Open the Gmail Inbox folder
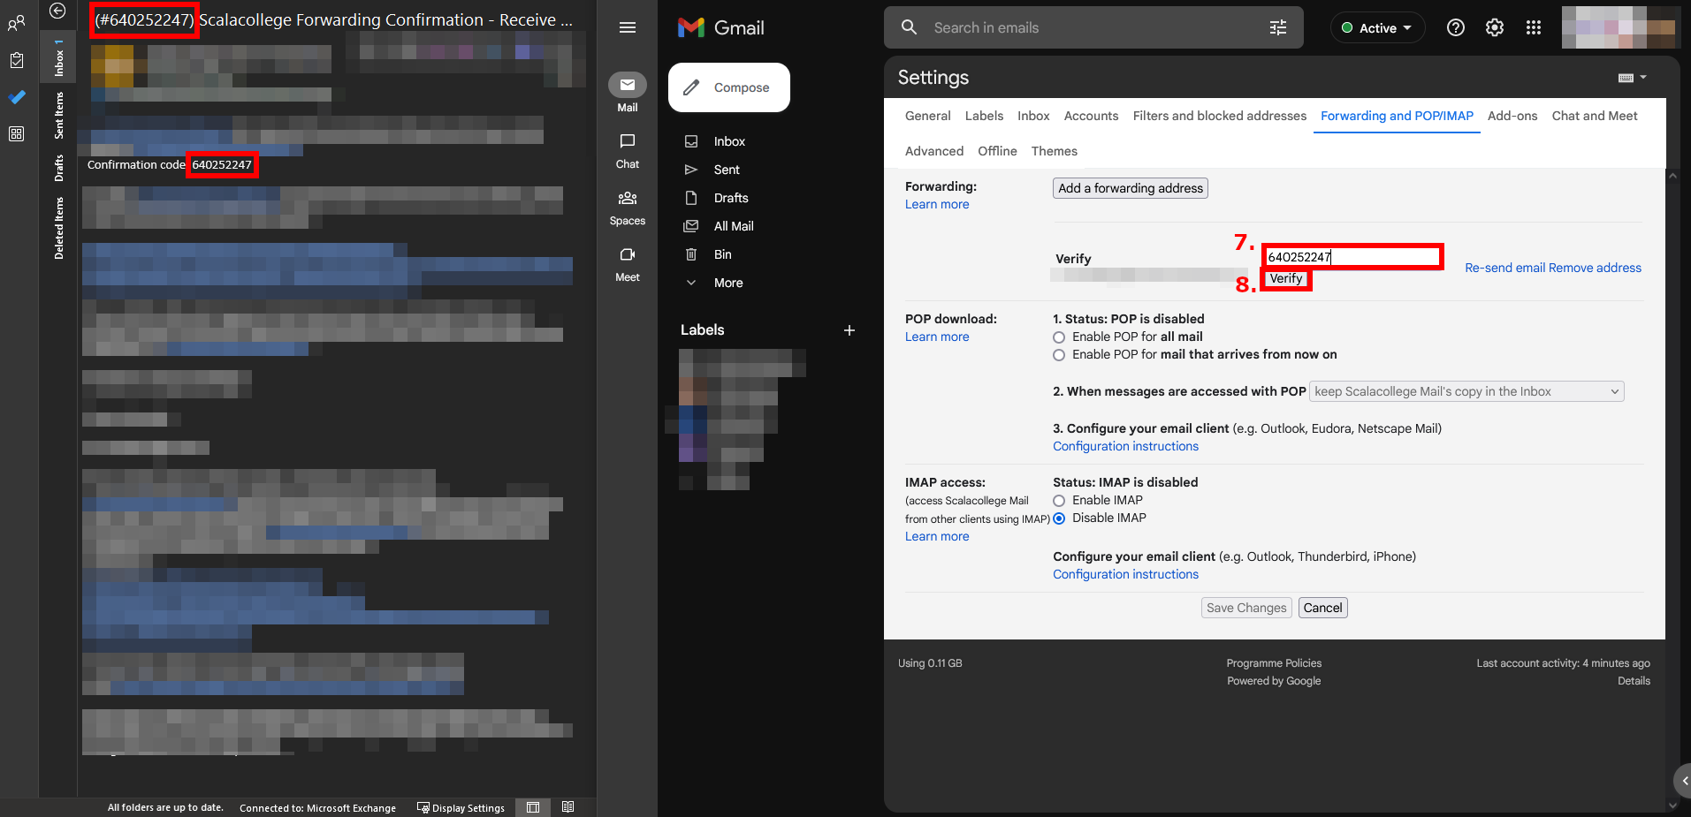This screenshot has height=817, width=1691. (729, 141)
